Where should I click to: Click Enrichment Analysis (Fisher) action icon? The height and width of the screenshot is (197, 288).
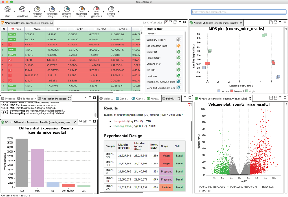tap(178, 82)
